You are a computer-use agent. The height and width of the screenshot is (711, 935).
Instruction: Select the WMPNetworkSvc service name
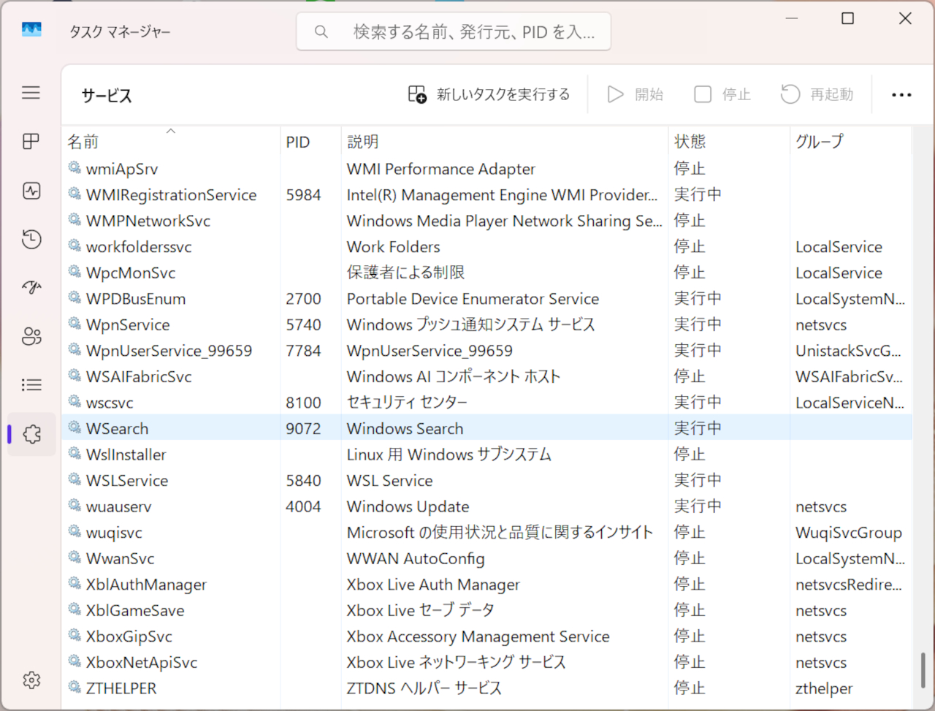pos(148,221)
